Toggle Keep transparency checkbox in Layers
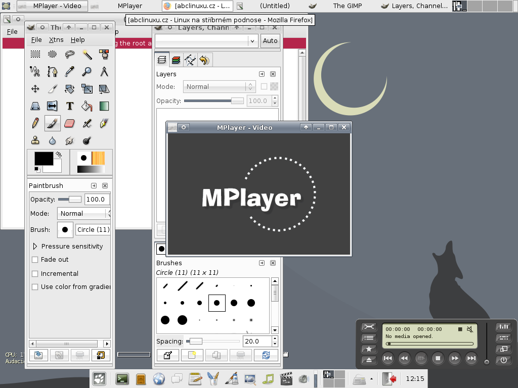 [264, 86]
